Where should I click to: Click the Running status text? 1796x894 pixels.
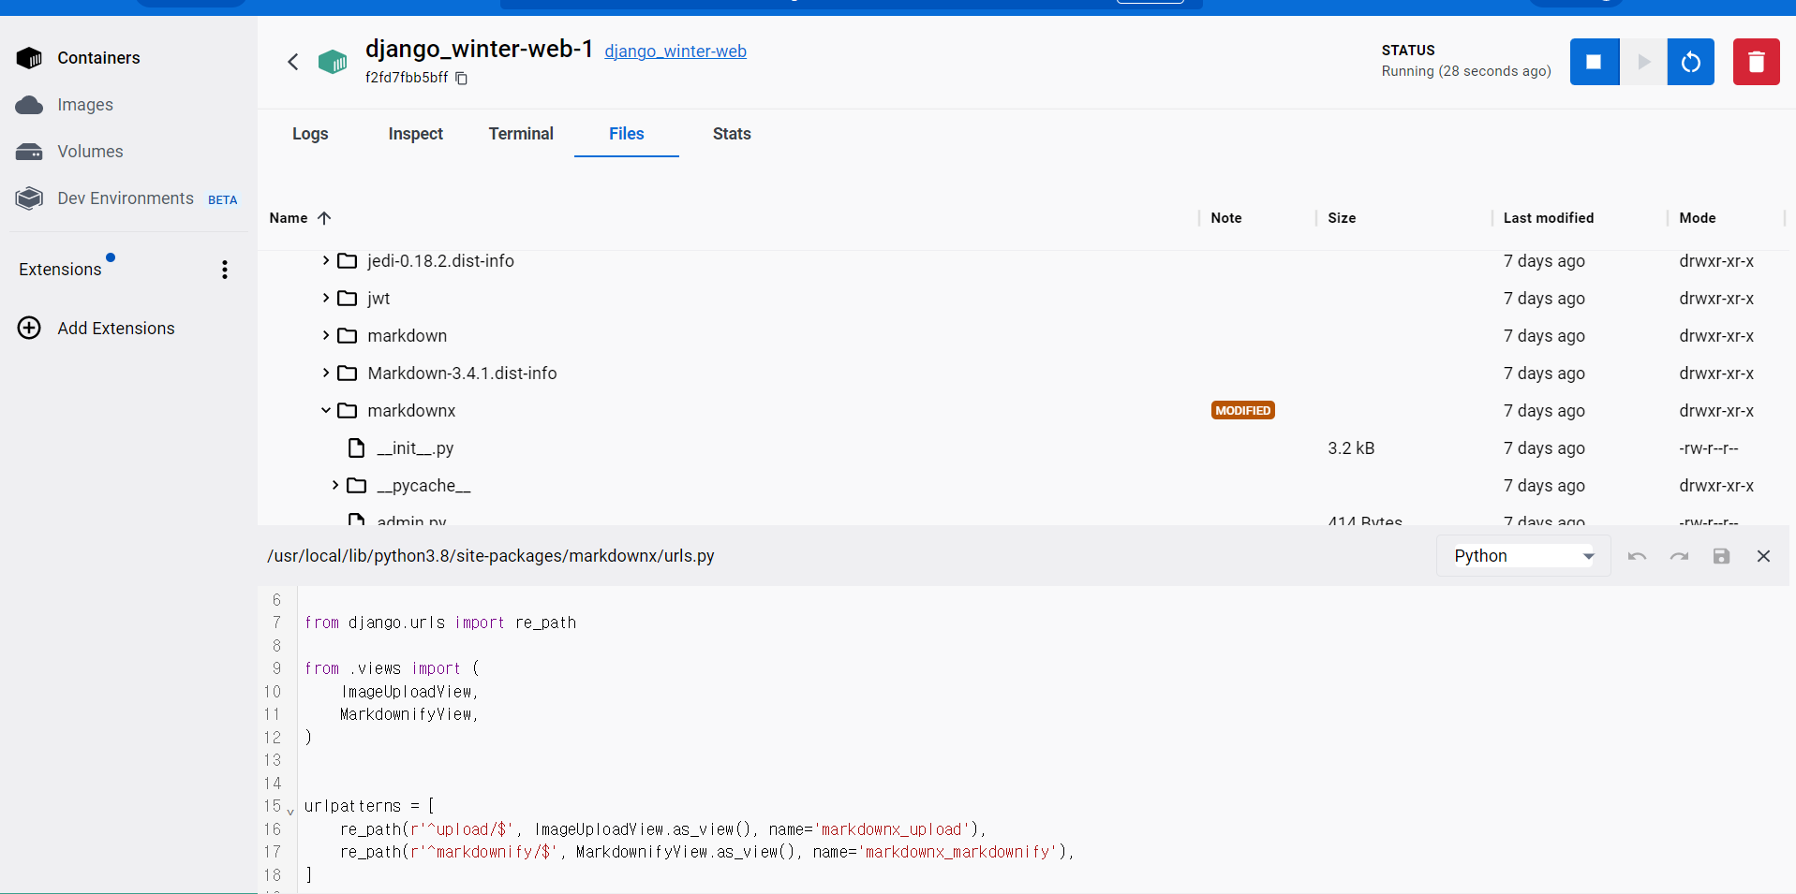[1466, 72]
